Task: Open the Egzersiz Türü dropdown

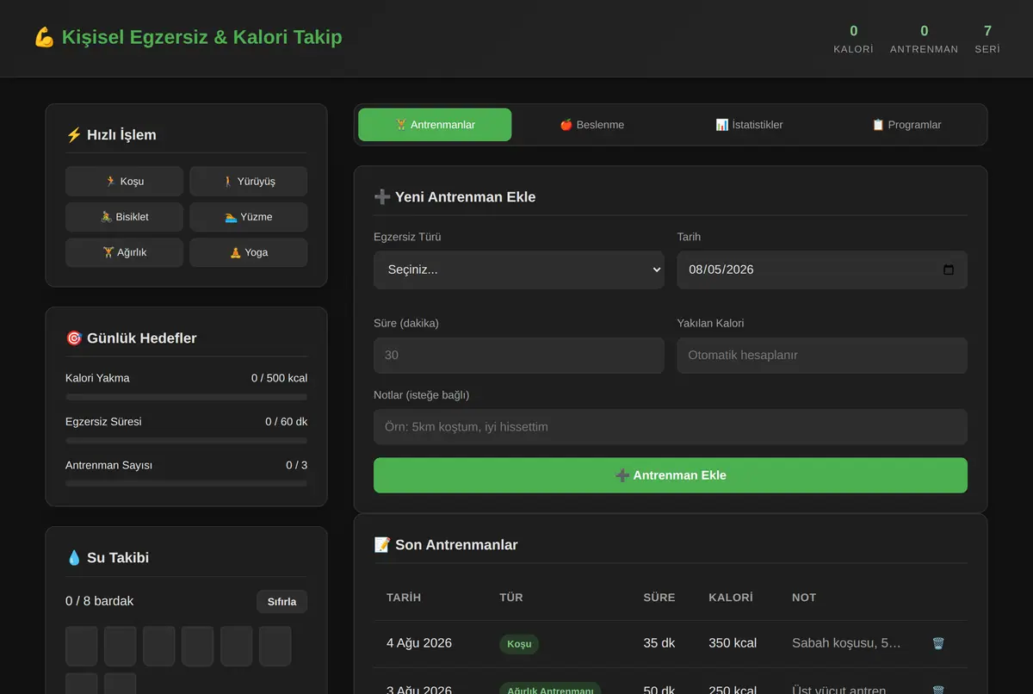Action: pos(519,270)
